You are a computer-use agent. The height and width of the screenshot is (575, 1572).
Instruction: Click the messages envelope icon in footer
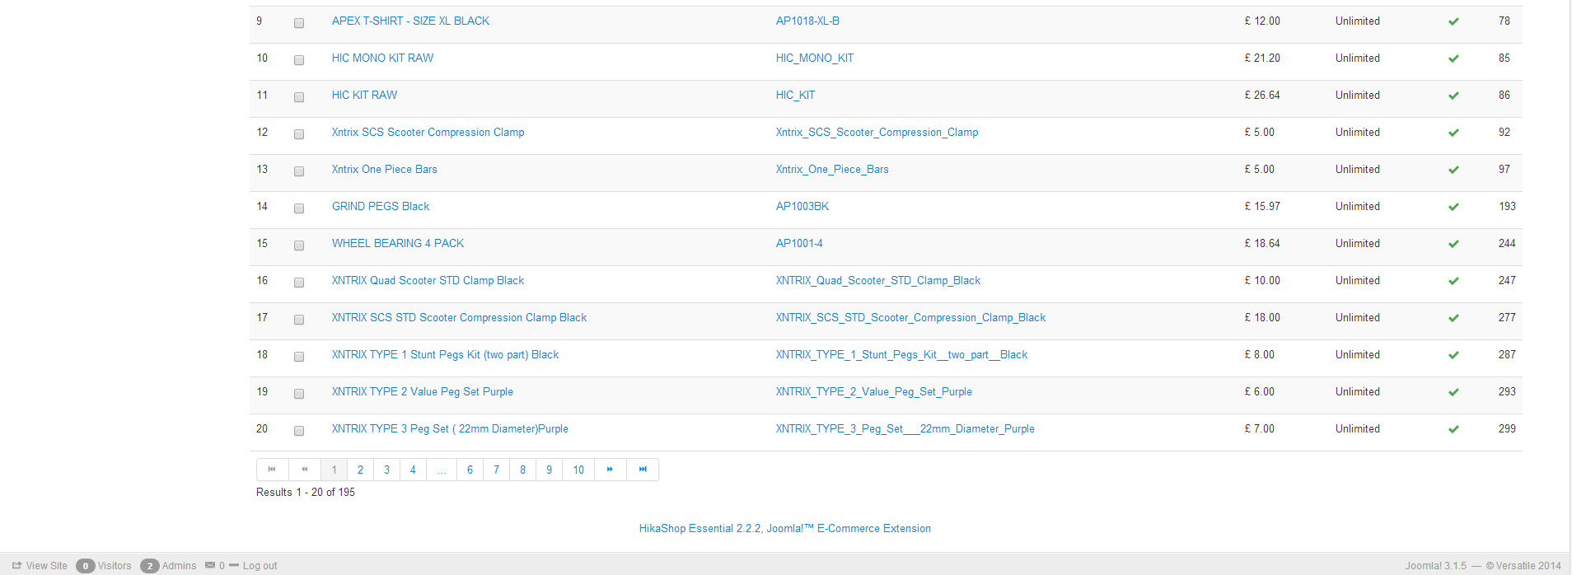(210, 565)
